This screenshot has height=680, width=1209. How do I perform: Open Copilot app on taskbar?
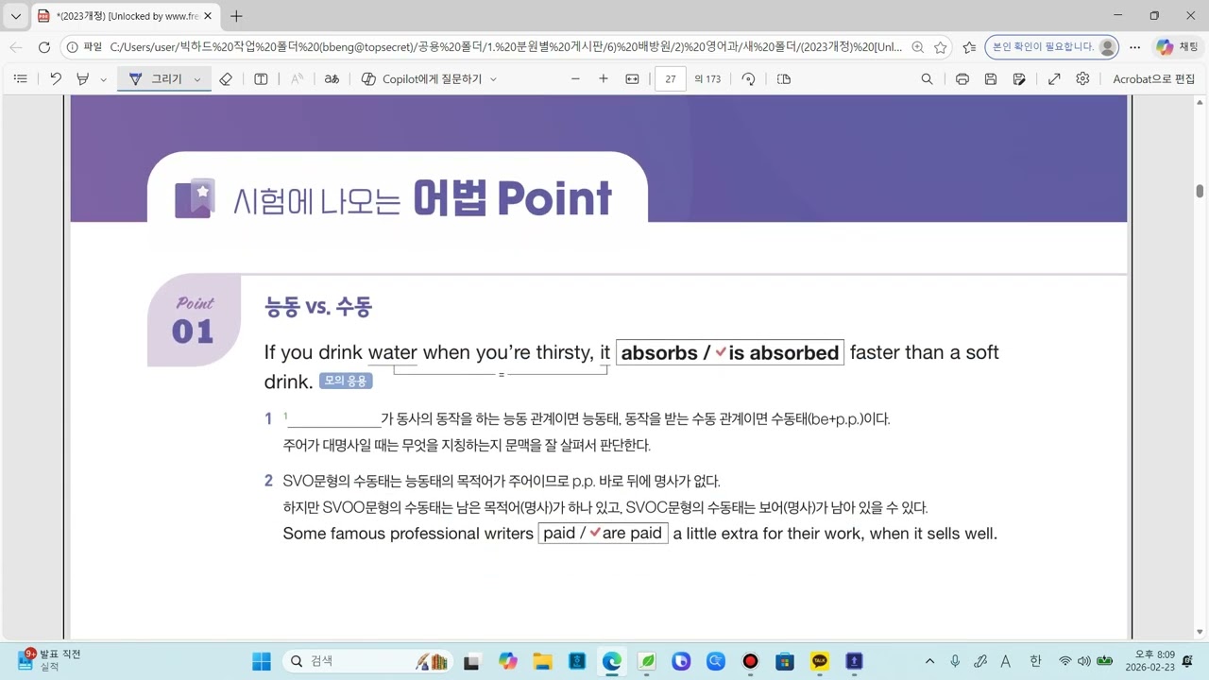508,661
